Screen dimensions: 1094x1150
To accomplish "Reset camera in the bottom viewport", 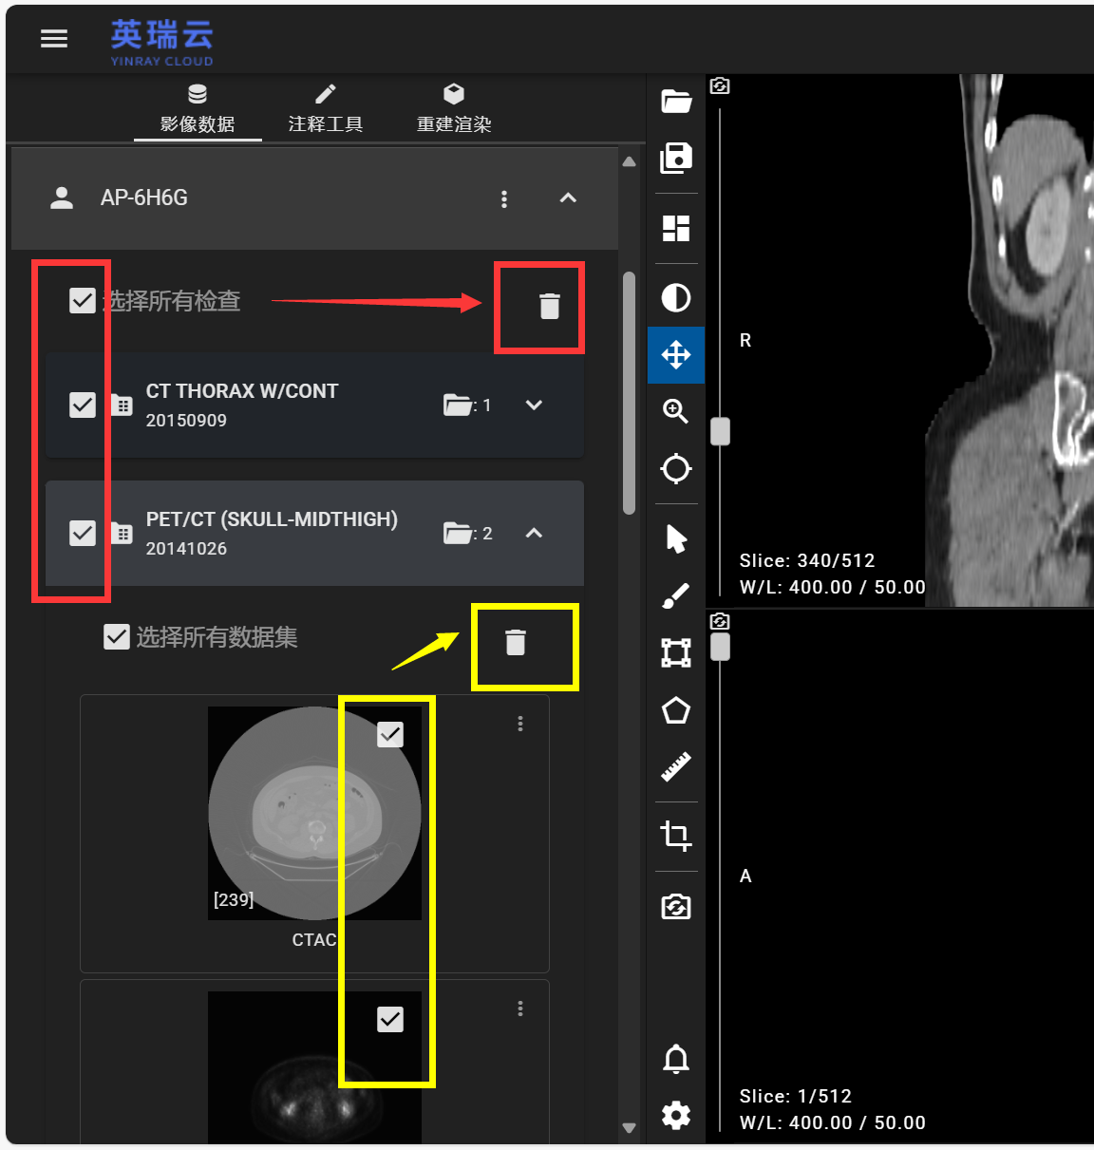I will [720, 621].
